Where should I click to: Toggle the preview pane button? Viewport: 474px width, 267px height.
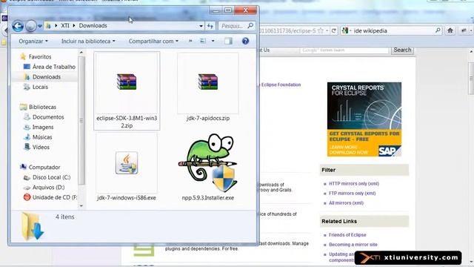click(x=228, y=41)
